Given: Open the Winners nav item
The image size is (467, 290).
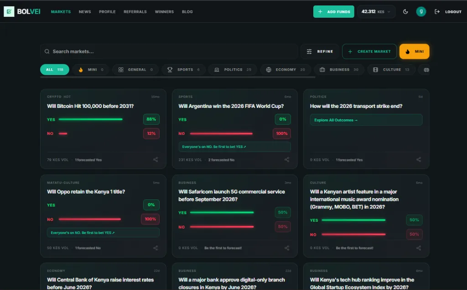Looking at the screenshot, I should [164, 11].
